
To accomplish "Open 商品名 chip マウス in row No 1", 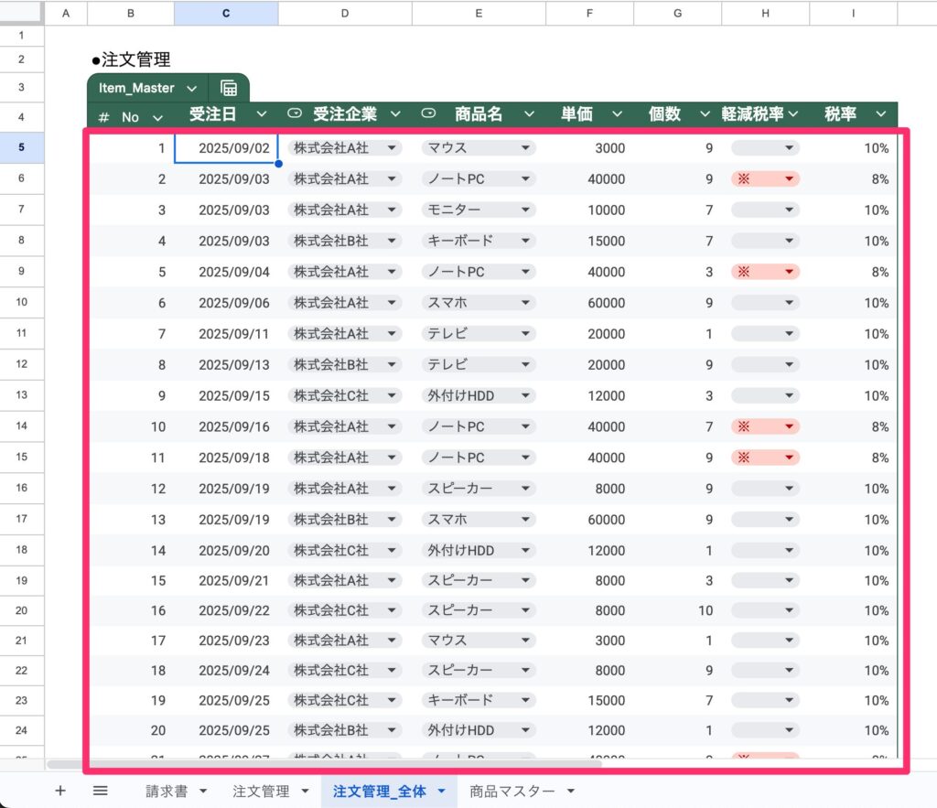I will pos(478,148).
